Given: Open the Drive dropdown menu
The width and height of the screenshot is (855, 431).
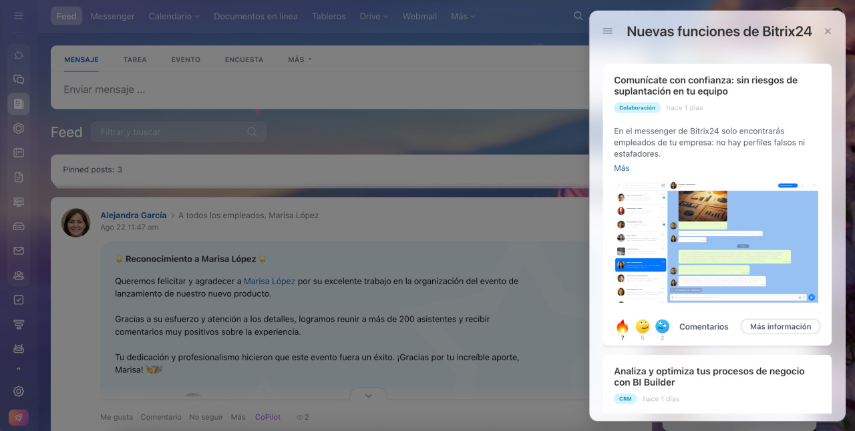Looking at the screenshot, I should (x=373, y=16).
